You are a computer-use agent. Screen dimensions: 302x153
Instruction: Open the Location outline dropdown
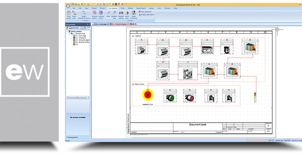click(x=101, y=14)
